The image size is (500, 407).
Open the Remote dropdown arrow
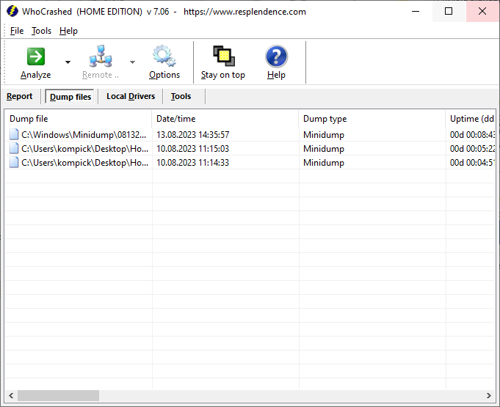[x=132, y=62]
